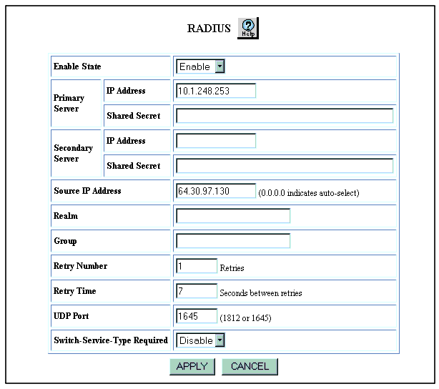This screenshot has height=389, width=439.
Task: Click the Primary Server Shared Secret field
Action: coord(285,116)
